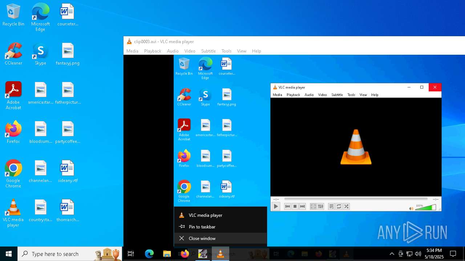Open the Audio menu in clip0003.avi window

173,51
